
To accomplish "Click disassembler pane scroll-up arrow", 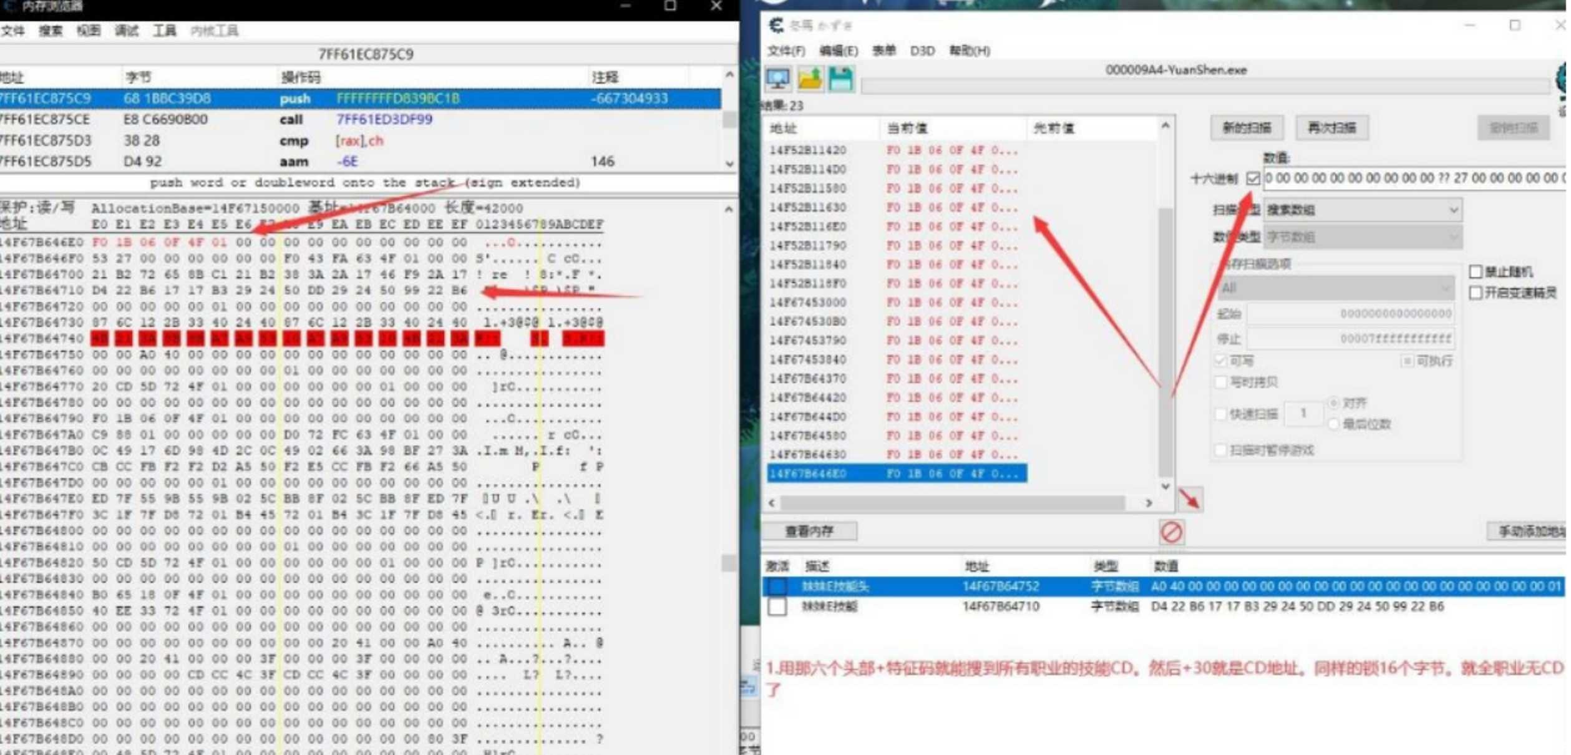I will point(729,75).
